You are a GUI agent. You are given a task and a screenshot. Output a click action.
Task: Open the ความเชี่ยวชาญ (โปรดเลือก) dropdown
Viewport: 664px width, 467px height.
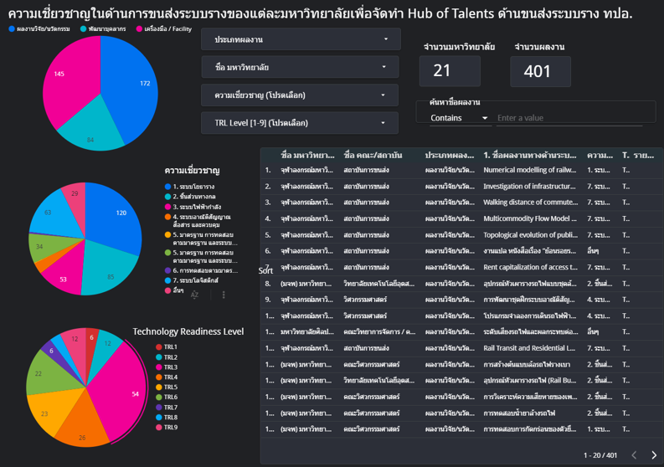click(x=301, y=95)
